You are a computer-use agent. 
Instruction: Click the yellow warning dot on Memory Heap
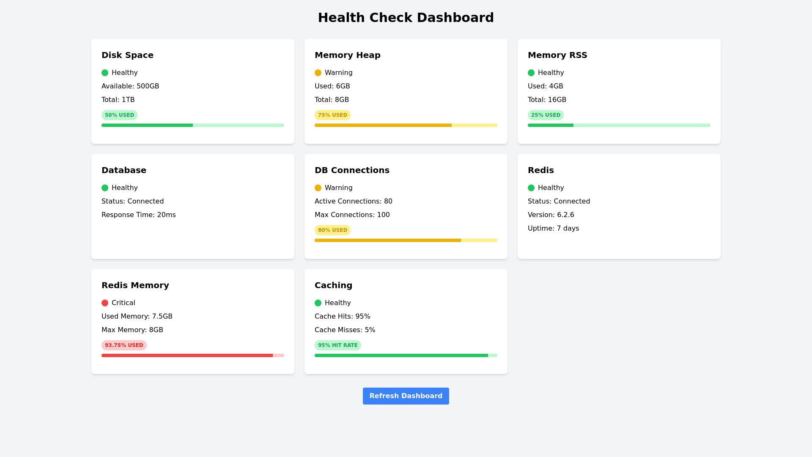318,73
